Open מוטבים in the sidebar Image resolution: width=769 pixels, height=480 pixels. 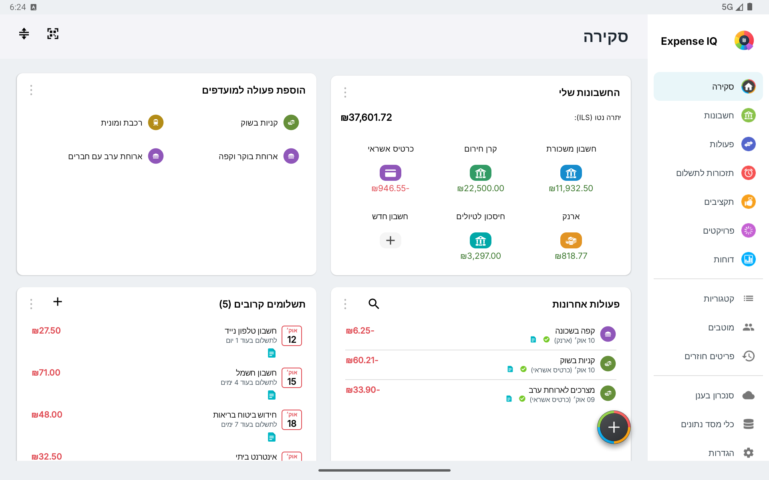[x=708, y=327]
